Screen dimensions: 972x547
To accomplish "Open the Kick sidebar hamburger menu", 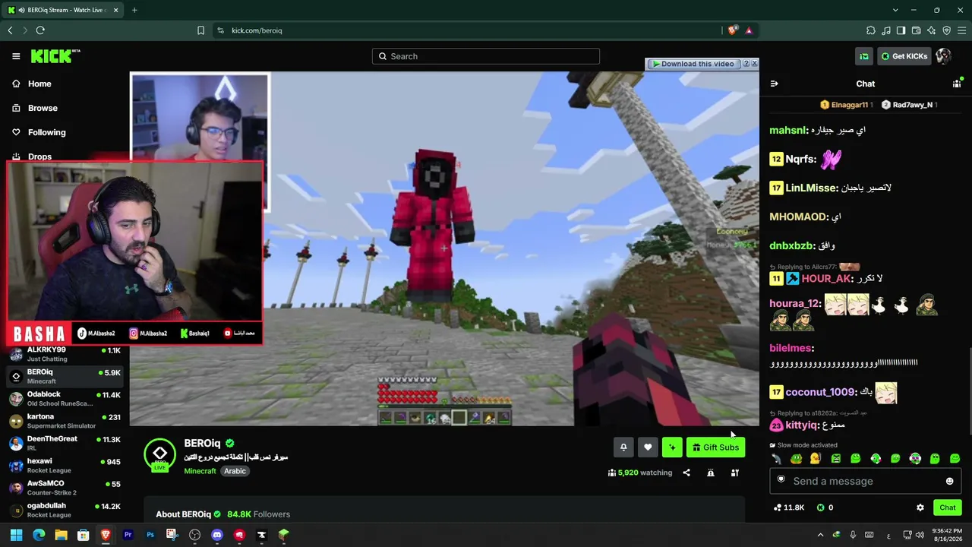I will pos(16,56).
